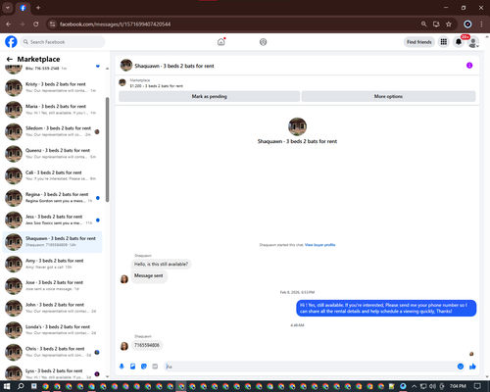This screenshot has height=392, width=490.
Task: Open the purple conversation info icon
Action: coord(469,66)
